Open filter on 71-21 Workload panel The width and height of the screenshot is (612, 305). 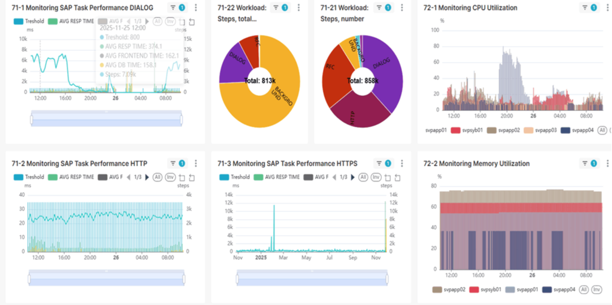(384, 7)
